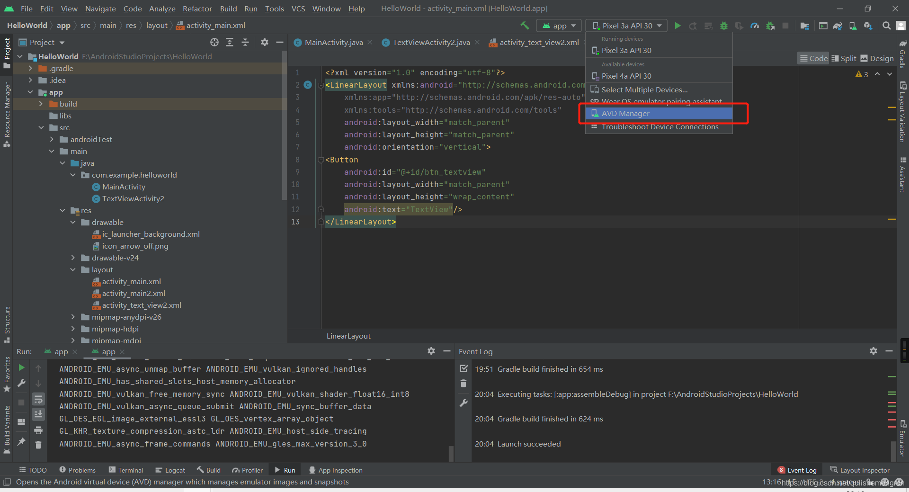The image size is (909, 492).
Task: Open the Refactor menu
Action: click(x=197, y=9)
